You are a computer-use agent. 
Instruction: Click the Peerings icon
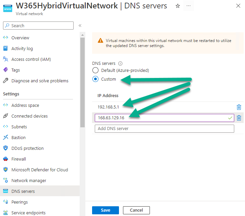[x=6, y=202]
